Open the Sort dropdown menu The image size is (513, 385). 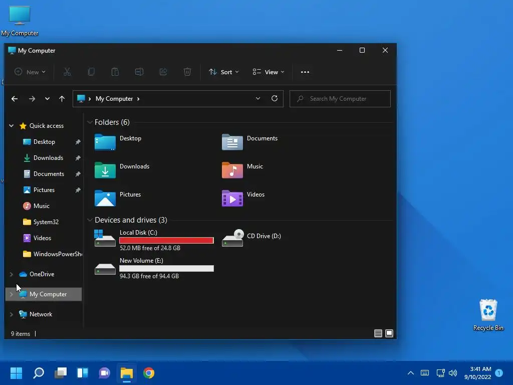224,72
